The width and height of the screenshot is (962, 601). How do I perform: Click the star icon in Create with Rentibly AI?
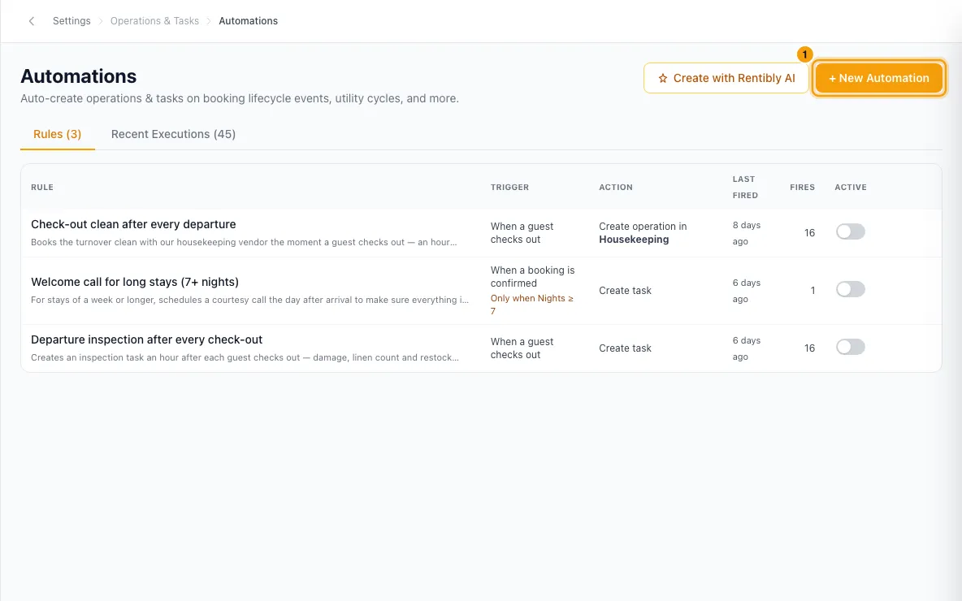tap(663, 79)
